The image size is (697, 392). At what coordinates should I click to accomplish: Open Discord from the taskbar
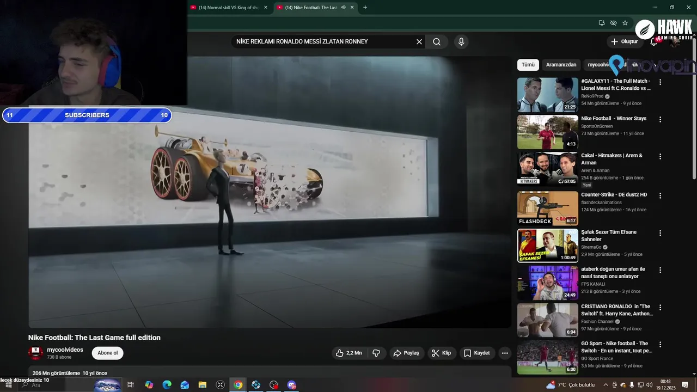click(291, 385)
